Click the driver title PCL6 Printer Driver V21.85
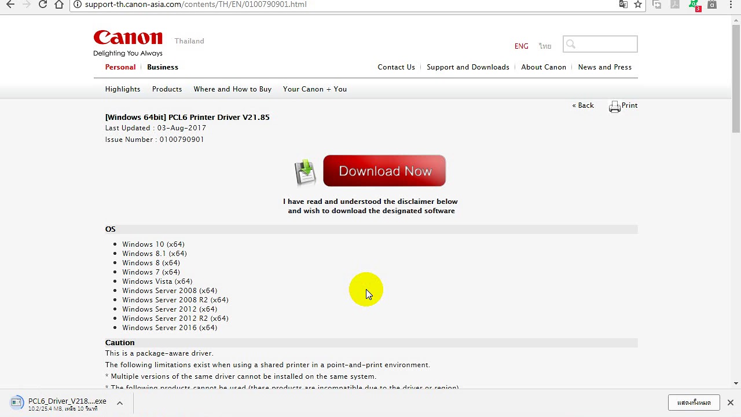The image size is (741, 417). [188, 117]
